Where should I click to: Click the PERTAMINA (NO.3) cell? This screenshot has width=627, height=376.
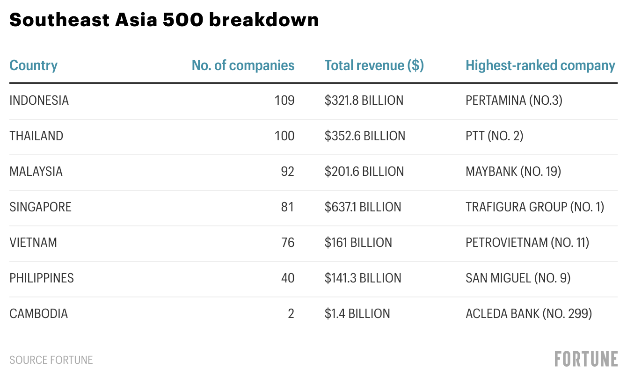click(x=514, y=101)
